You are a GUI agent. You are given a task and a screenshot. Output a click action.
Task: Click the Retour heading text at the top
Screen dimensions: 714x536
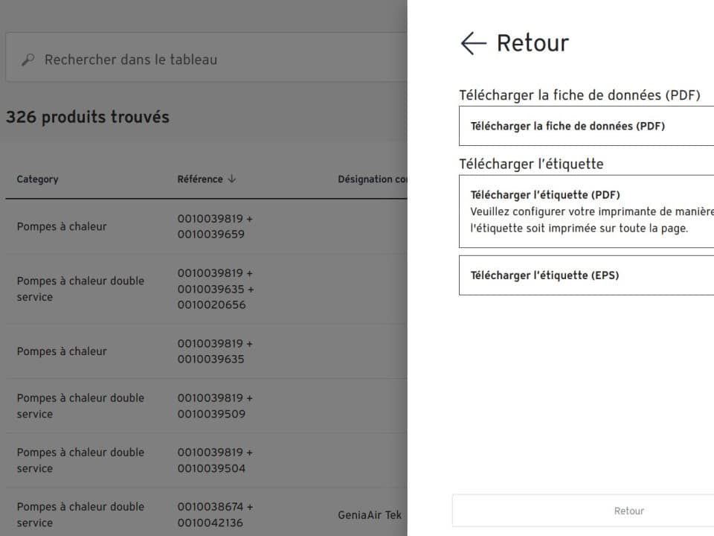click(533, 43)
